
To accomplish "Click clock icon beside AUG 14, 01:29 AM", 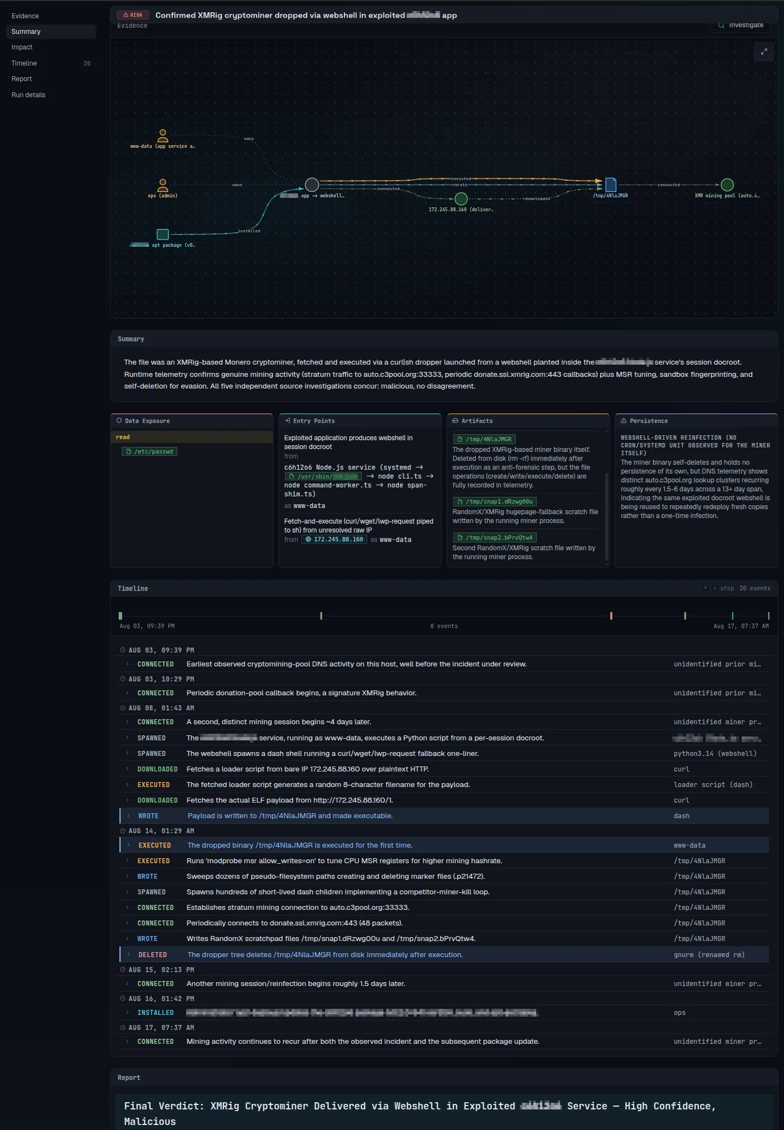I will 123,831.
